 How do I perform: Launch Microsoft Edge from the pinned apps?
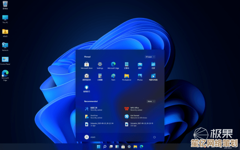[x=113, y=64]
